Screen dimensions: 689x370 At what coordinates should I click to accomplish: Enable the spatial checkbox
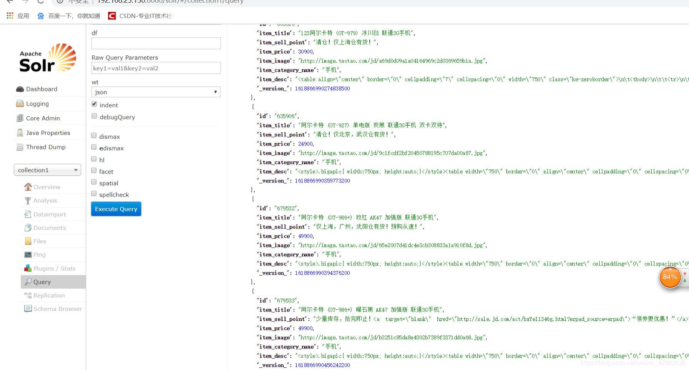[94, 182]
